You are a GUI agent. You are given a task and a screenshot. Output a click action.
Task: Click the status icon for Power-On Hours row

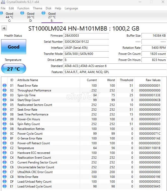point(5,119)
